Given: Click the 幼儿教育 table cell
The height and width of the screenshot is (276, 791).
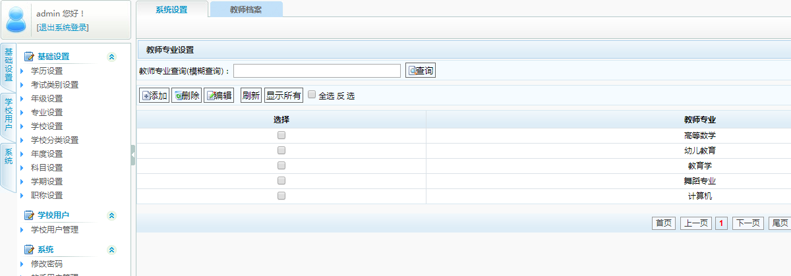Looking at the screenshot, I should [x=700, y=151].
